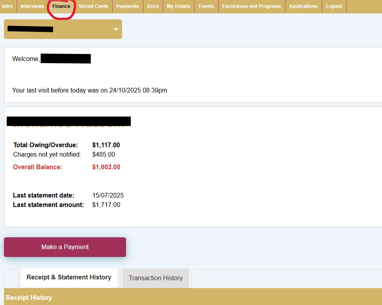Screen dimensions: 382x305
Task: Expand the gold account selector dropdown
Action: coord(116,30)
